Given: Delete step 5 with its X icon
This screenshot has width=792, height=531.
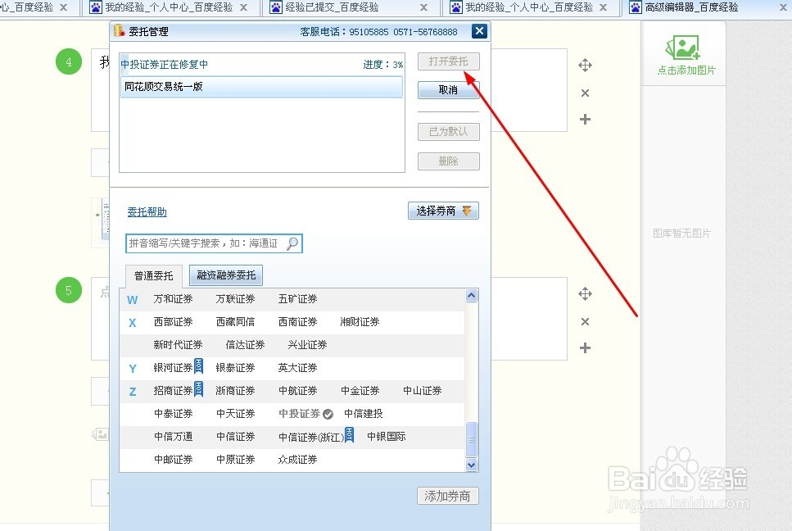Looking at the screenshot, I should pyautogui.click(x=585, y=322).
